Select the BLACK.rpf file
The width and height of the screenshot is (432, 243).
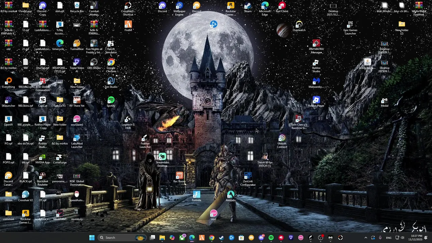tap(26, 178)
